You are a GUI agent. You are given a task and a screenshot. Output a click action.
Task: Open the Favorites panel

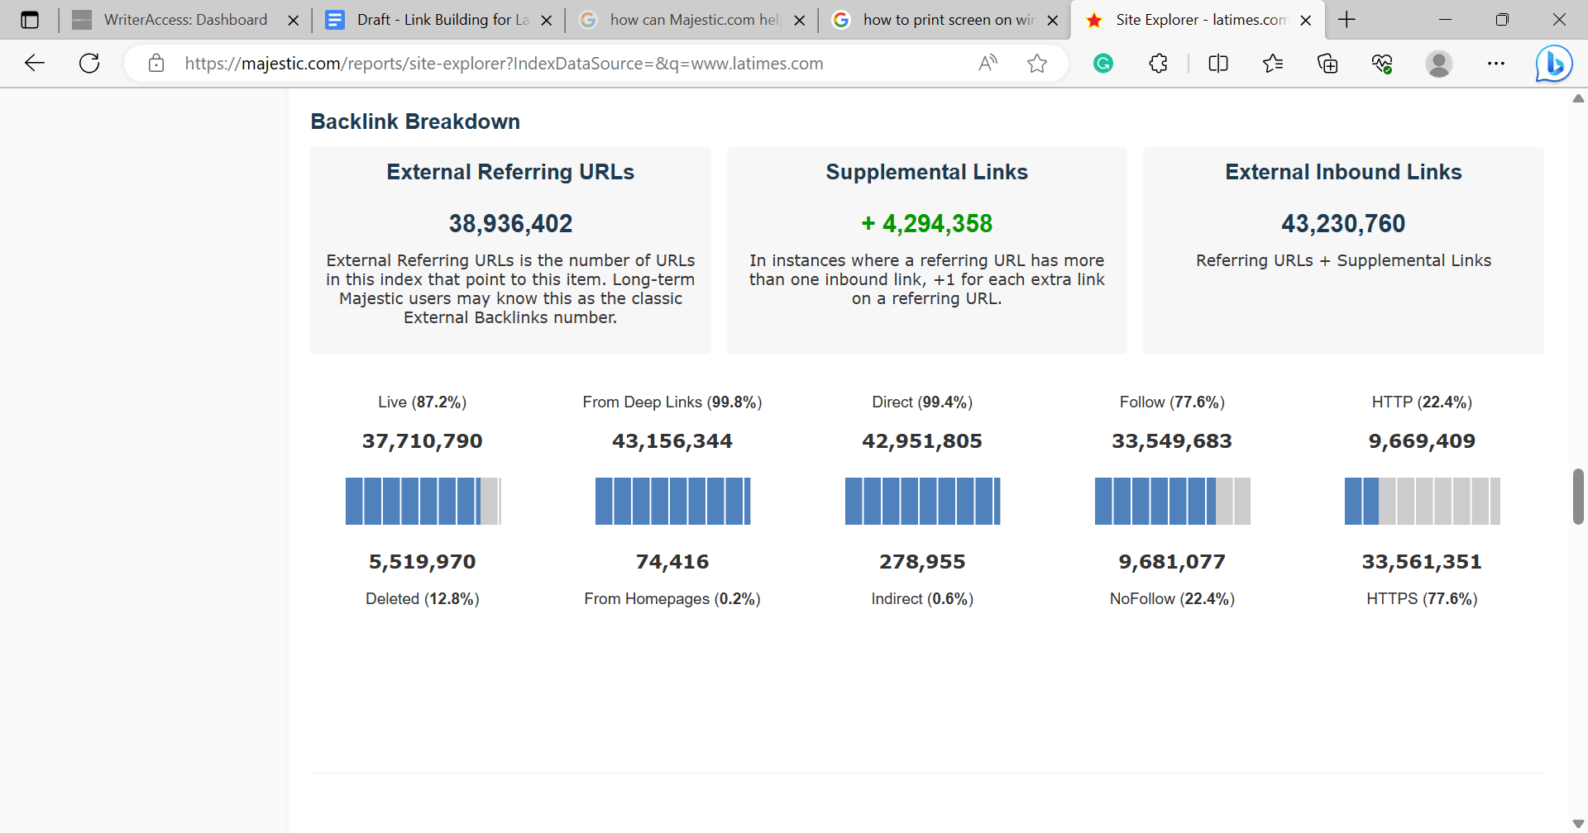1273,63
